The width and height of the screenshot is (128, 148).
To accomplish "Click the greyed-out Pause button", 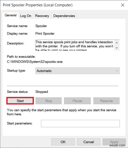I will 77,101.
